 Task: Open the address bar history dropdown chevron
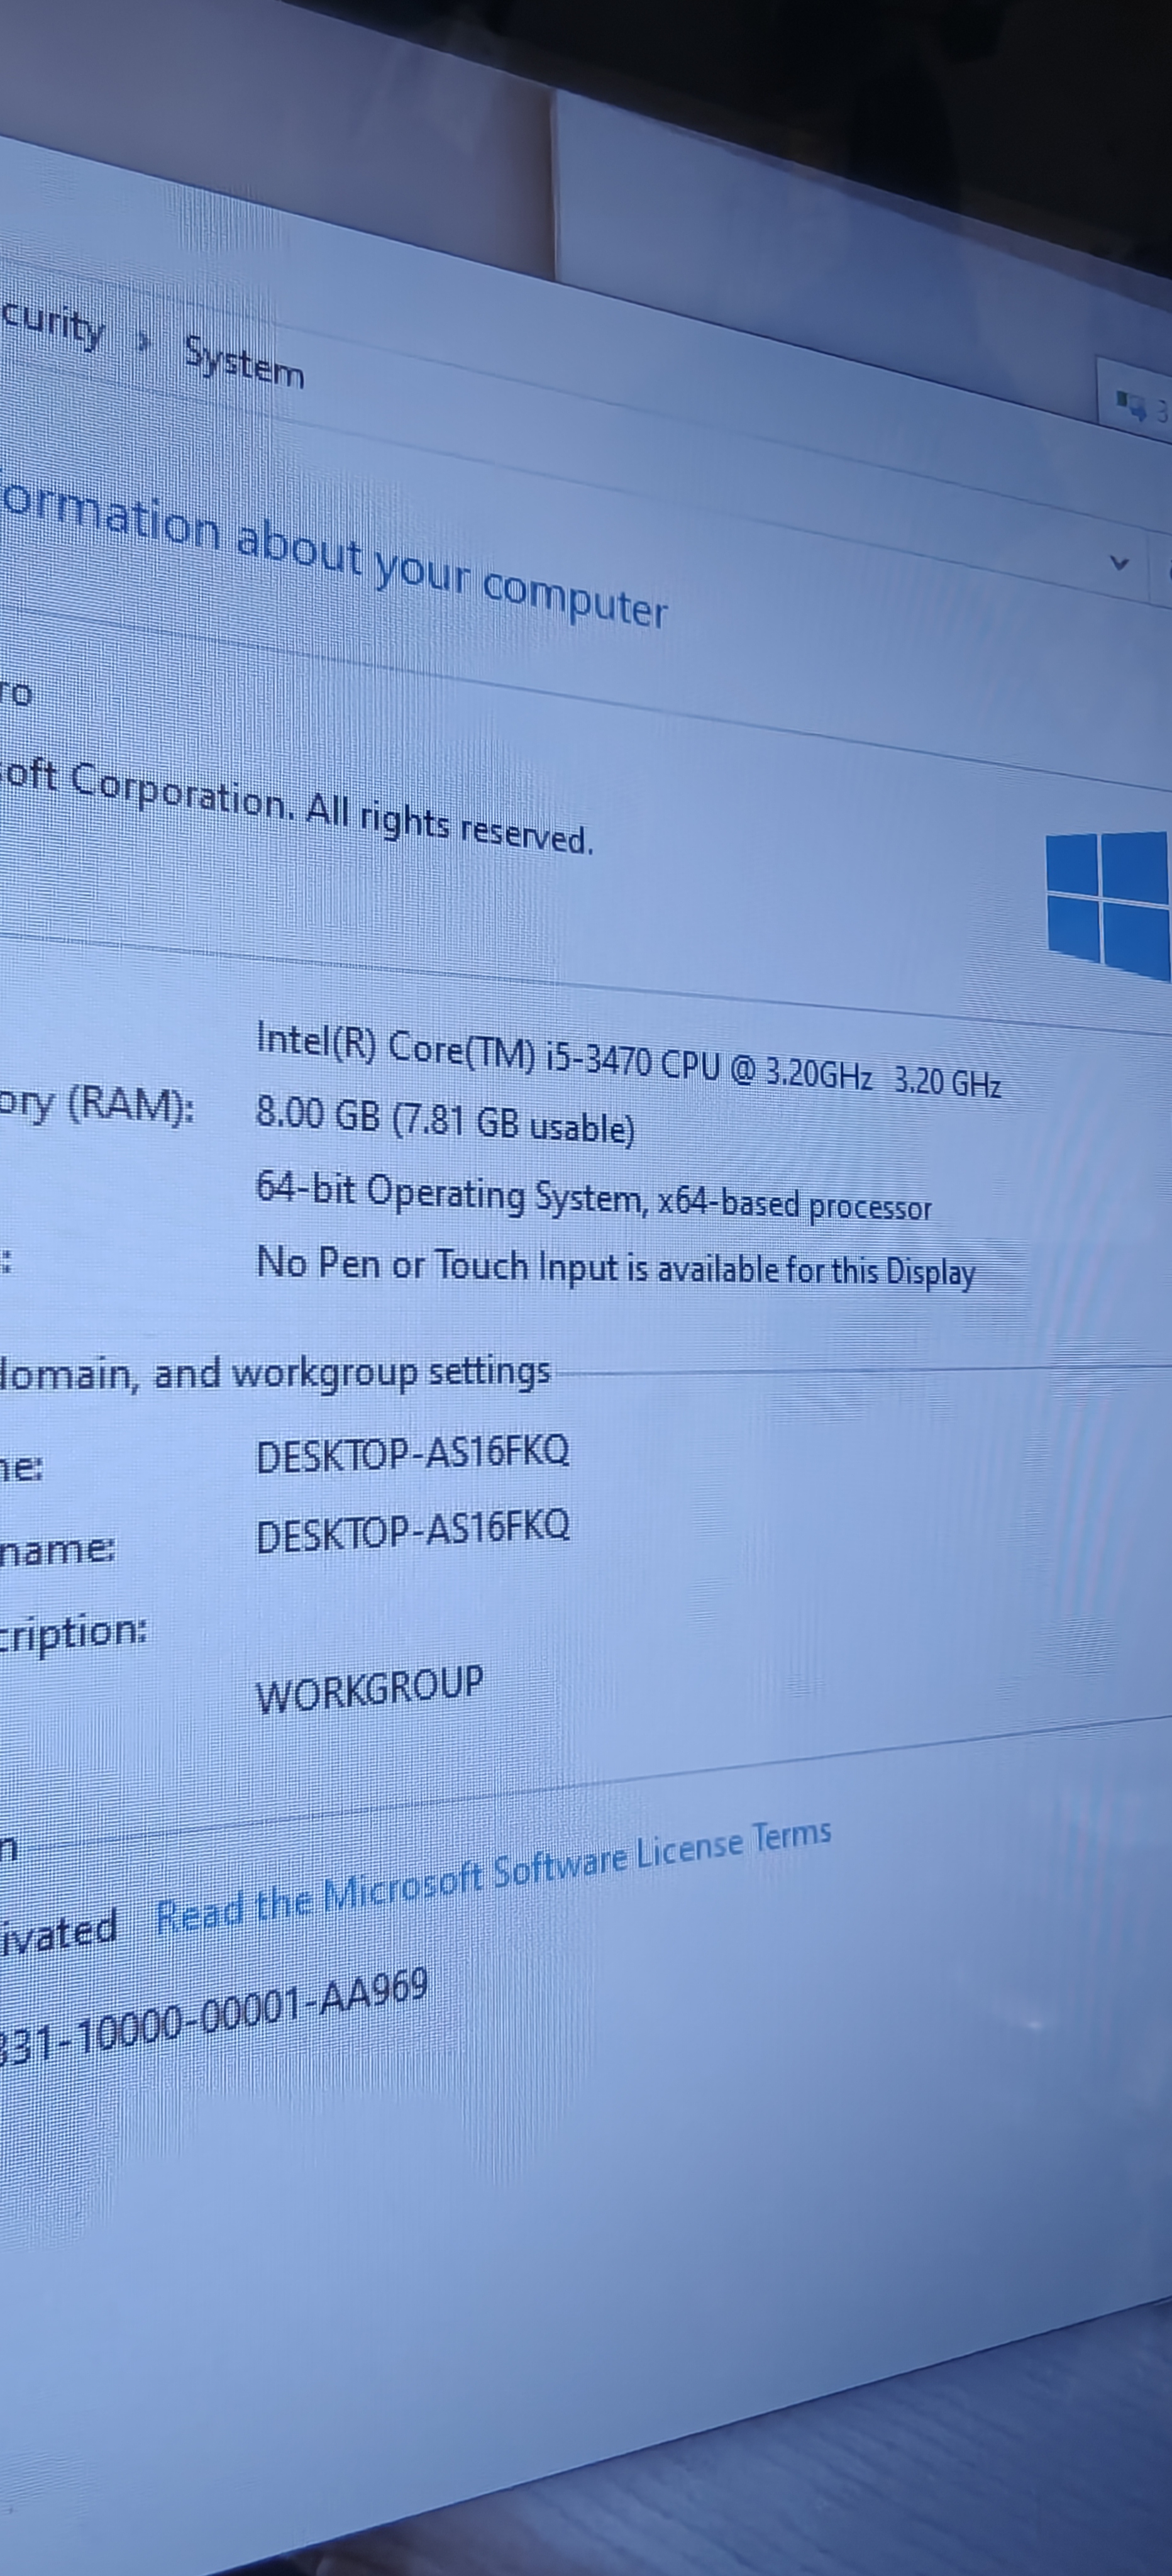1120,563
